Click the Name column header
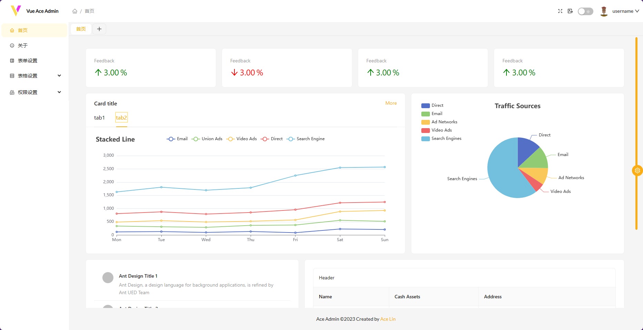Screen dimensions: 643x330 (x=351, y=297)
